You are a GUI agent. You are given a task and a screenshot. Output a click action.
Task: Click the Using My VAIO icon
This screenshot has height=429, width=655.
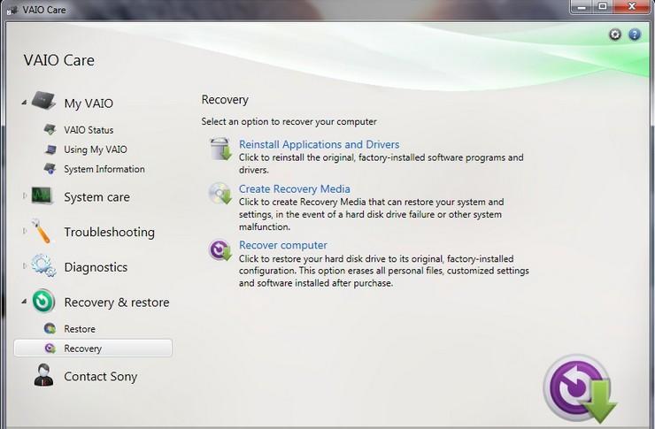(x=50, y=149)
